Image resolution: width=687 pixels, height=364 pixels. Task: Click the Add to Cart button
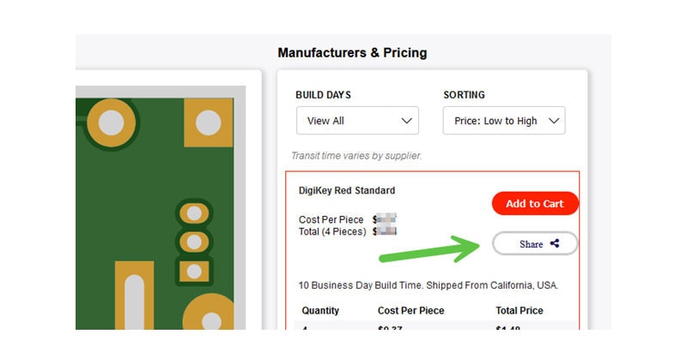click(534, 204)
